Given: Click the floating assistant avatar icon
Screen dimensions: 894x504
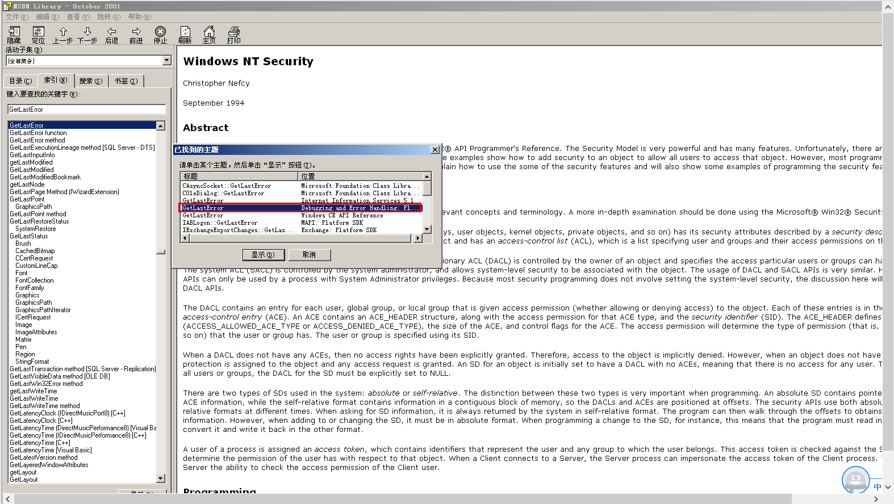Looking at the screenshot, I should [855, 480].
